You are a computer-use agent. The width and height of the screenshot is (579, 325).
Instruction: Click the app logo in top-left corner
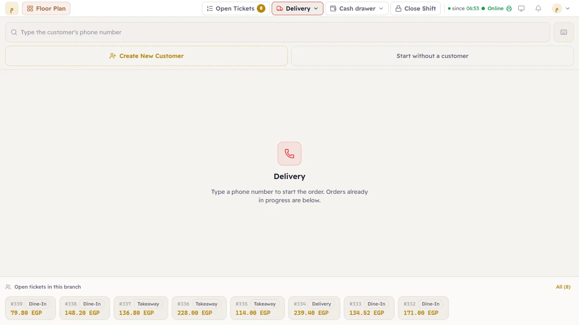(x=12, y=8)
